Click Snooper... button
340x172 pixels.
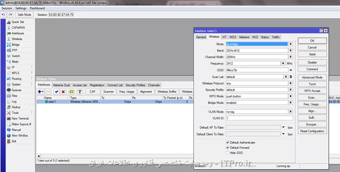(x=312, y=124)
